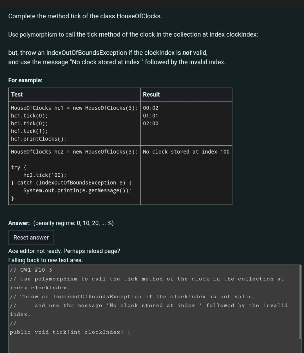The image size is (304, 353).
Task: Click the code 'hc2.tick(100);' in the table
Action: pyautogui.click(x=44, y=175)
